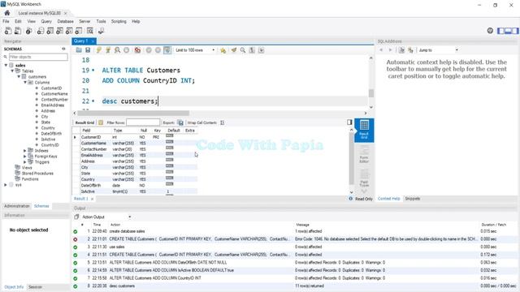520x292 pixels.
Task: Click the Filter Rows input field
Action: pyautogui.click(x=143, y=122)
